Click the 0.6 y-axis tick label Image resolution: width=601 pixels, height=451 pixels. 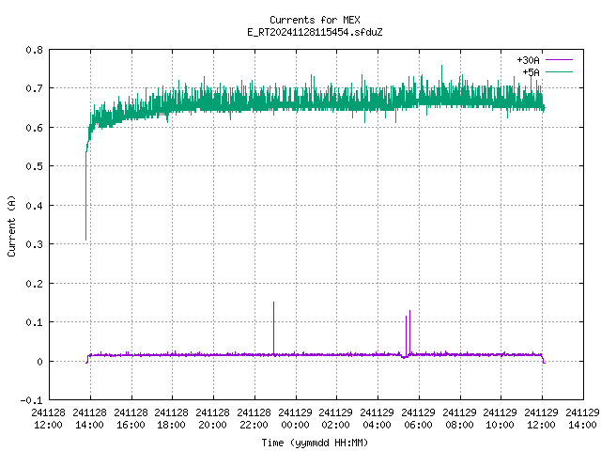pos(34,128)
